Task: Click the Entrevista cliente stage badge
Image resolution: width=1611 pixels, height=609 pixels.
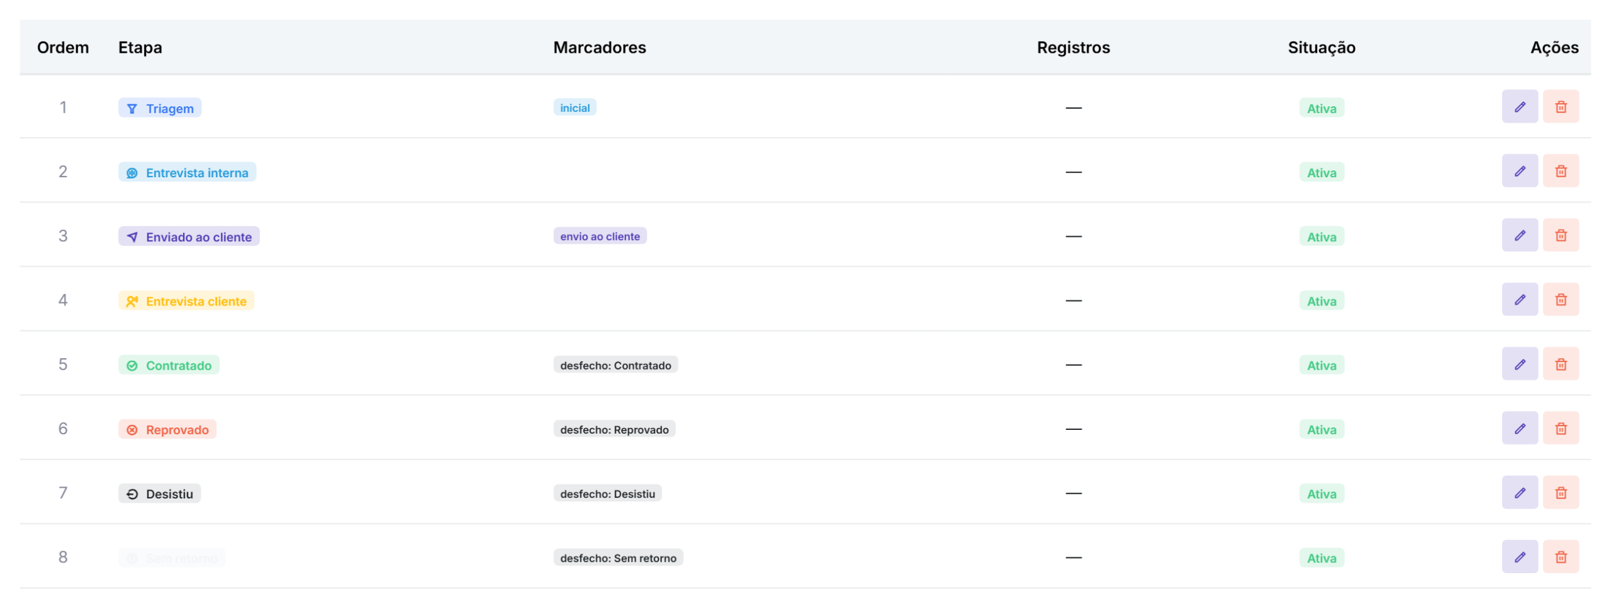Action: [186, 301]
